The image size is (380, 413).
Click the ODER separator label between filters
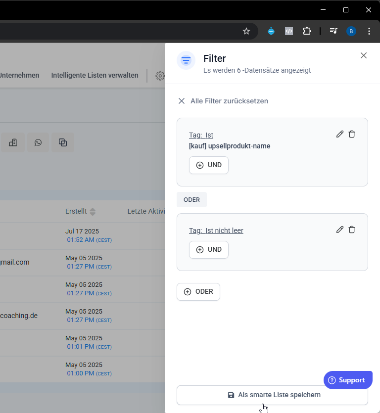point(191,200)
